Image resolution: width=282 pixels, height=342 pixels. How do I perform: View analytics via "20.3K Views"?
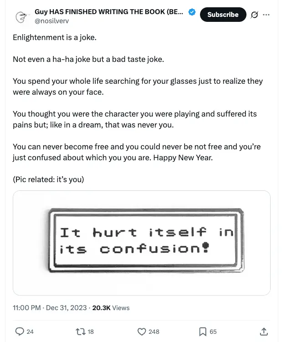pyautogui.click(x=111, y=308)
